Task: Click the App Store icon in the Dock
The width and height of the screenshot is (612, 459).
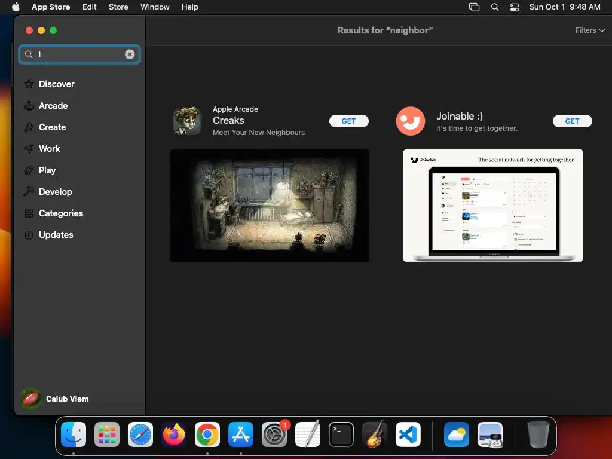Action: click(241, 434)
